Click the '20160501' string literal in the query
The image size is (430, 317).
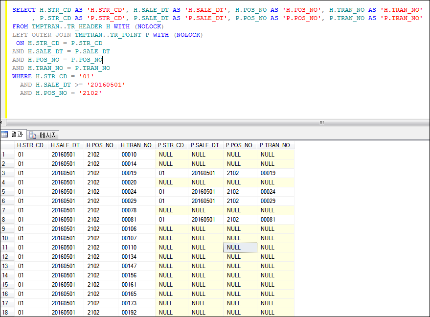tap(106, 85)
